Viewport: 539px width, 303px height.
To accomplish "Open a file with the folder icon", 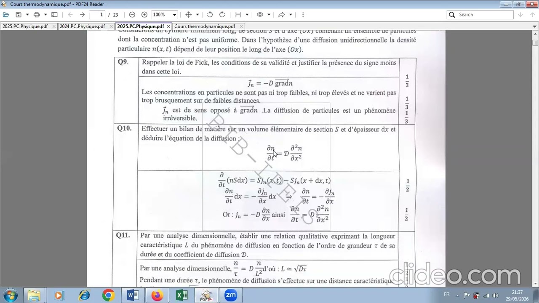I will (x=6, y=15).
